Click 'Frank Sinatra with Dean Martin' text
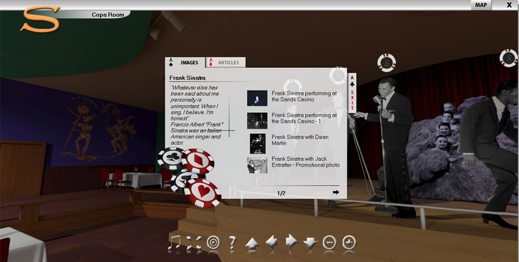The image size is (519, 262). pyautogui.click(x=300, y=140)
